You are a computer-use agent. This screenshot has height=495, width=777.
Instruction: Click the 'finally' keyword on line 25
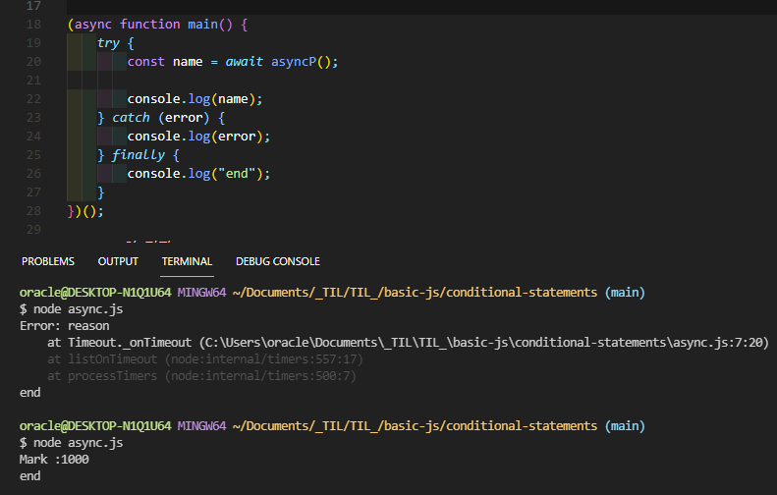coord(139,155)
